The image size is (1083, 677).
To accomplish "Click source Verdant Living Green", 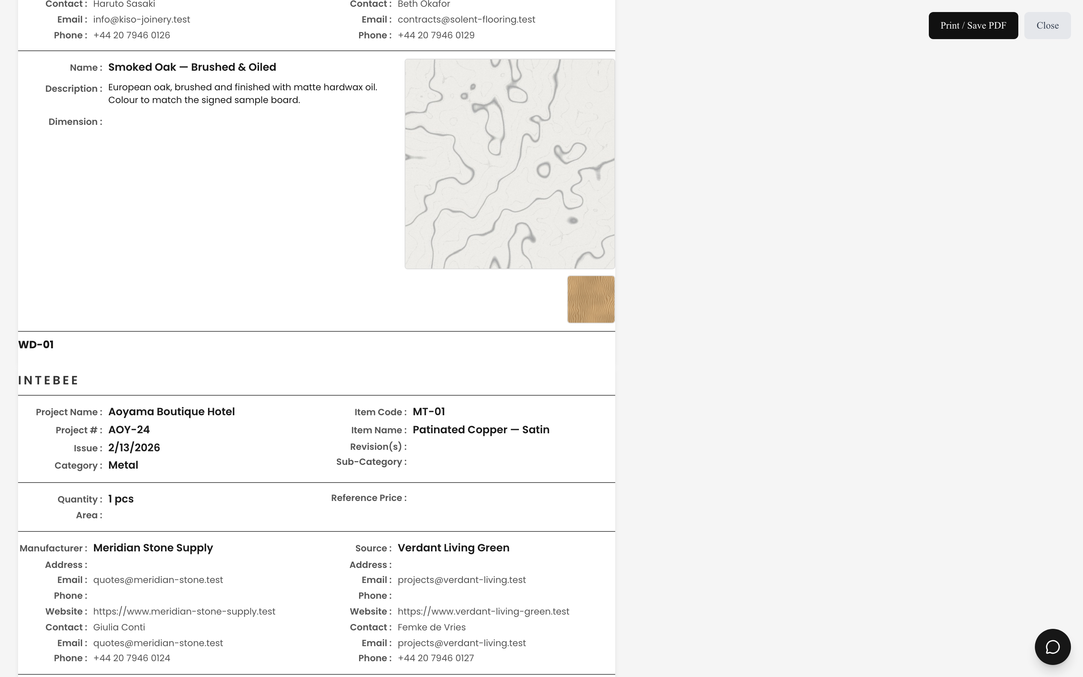I will (454, 548).
